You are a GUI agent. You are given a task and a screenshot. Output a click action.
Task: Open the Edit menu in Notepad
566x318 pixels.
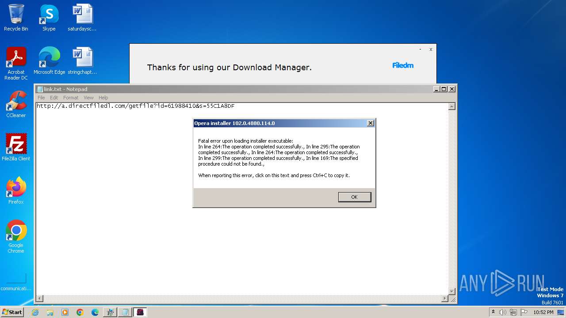(54, 98)
